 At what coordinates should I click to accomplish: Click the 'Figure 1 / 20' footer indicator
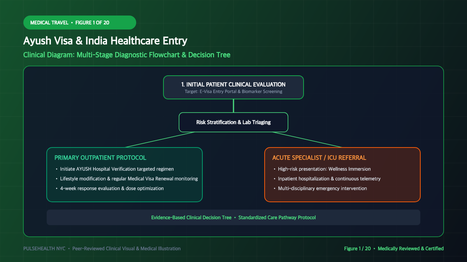point(357,248)
